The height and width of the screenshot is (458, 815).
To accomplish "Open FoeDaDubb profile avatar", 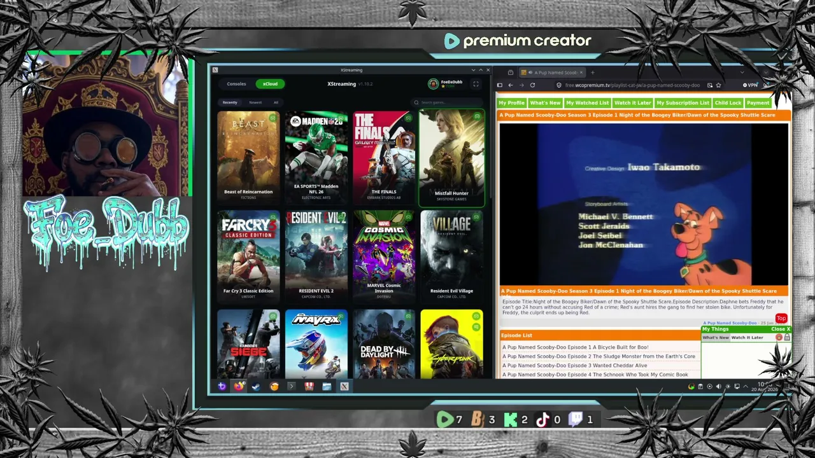I will [x=433, y=84].
